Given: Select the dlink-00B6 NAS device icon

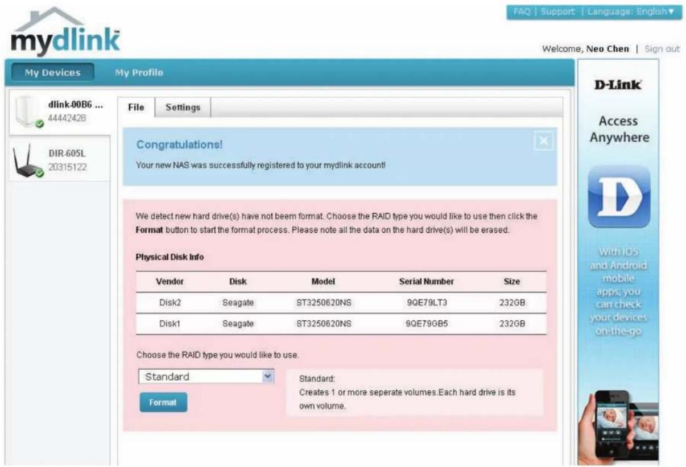Looking at the screenshot, I should [27, 112].
